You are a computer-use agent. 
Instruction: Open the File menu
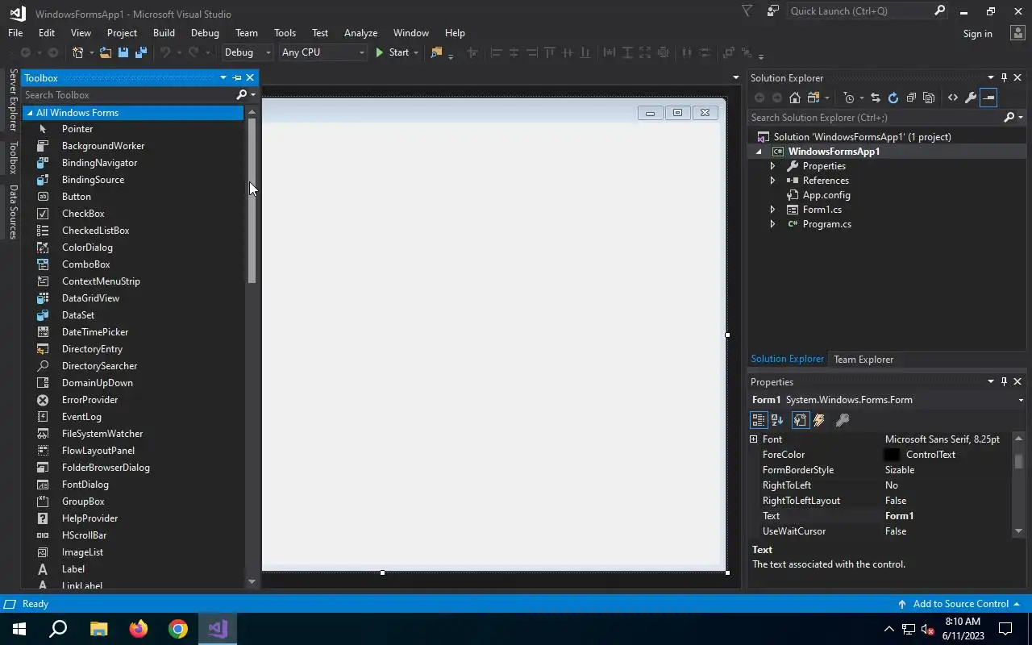pyautogui.click(x=15, y=33)
